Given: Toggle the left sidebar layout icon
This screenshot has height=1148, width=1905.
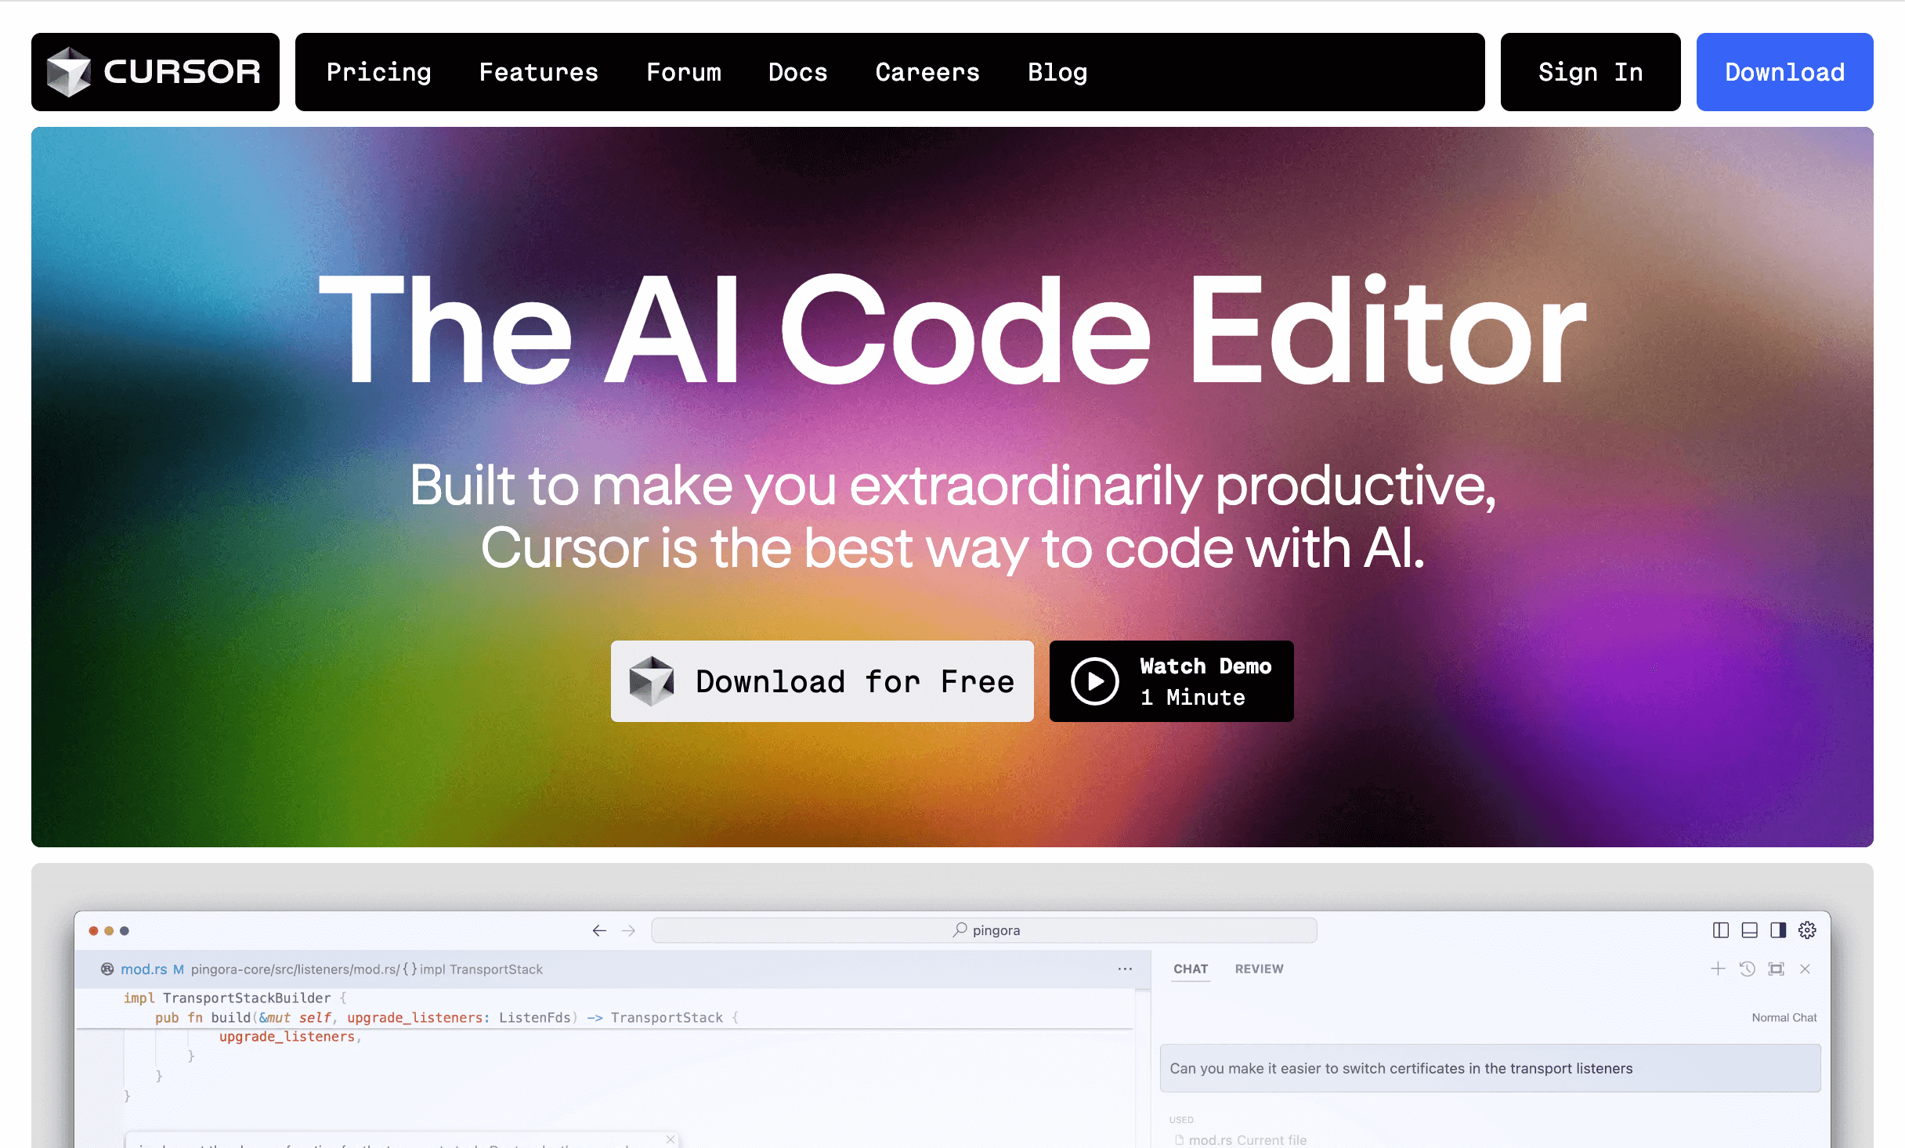Looking at the screenshot, I should (1721, 930).
